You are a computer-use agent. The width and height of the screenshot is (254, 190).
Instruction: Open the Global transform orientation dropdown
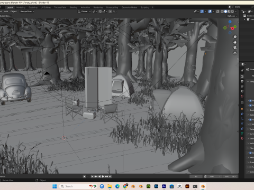84,12
